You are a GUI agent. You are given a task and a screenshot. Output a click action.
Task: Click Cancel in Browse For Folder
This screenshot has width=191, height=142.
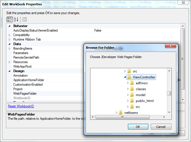[x=161, y=127]
